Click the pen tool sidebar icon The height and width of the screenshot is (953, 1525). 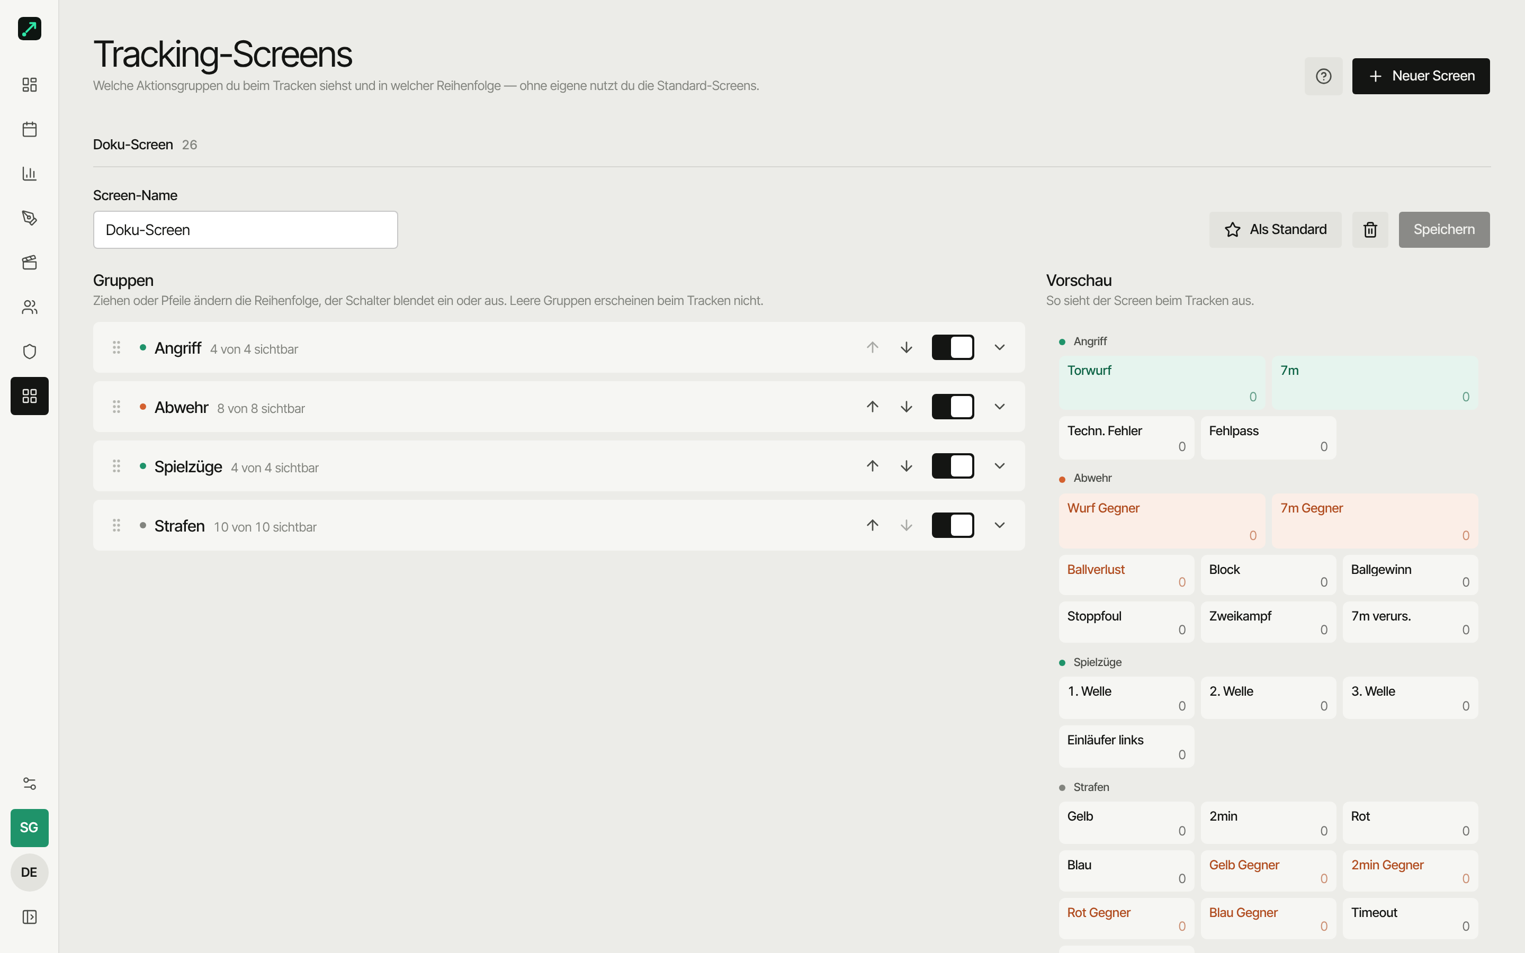[29, 218]
